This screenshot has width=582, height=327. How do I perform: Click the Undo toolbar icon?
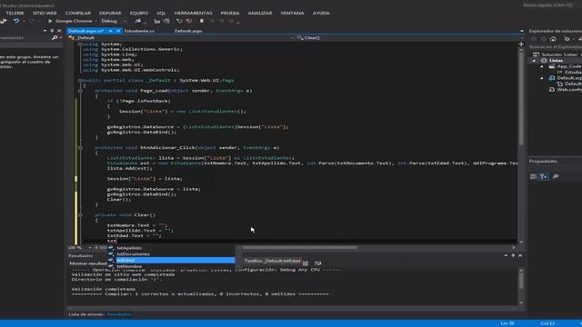tap(16, 21)
